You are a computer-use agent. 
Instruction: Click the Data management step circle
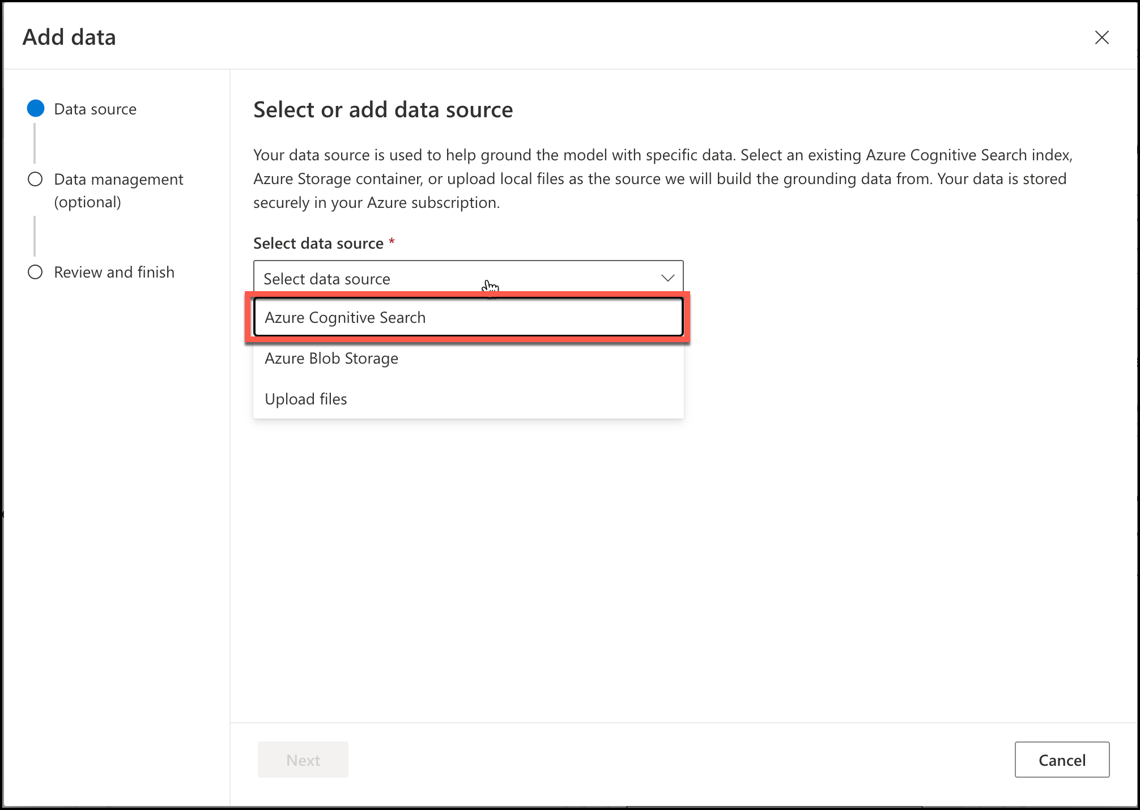[x=35, y=180]
